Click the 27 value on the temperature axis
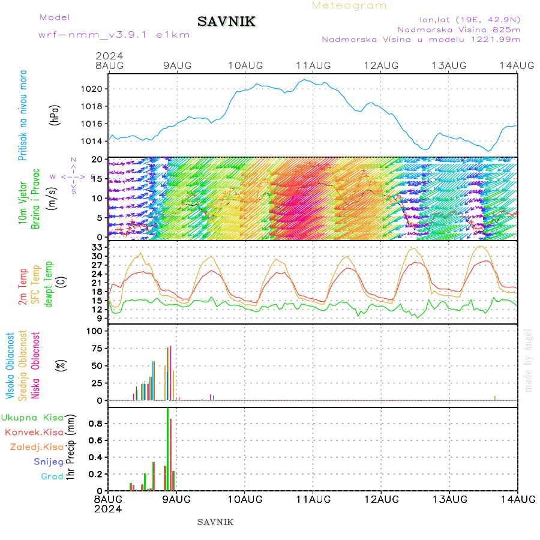 coord(97,265)
